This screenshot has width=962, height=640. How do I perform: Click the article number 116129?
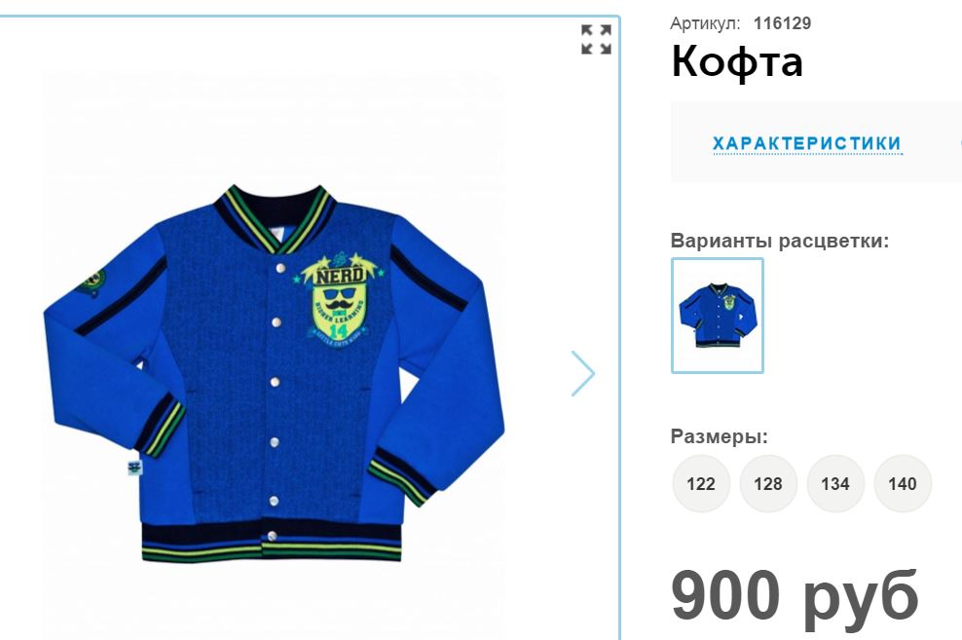[x=782, y=23]
